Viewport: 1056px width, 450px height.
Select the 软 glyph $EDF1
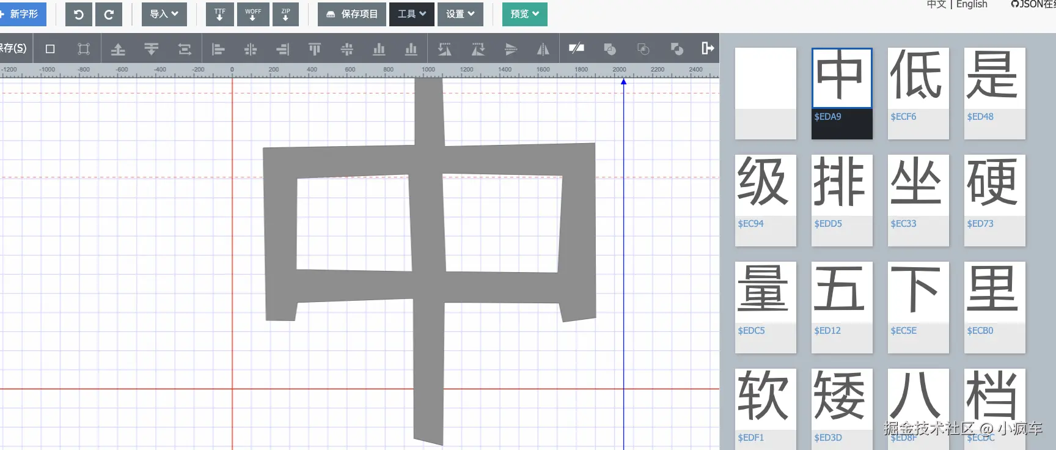pyautogui.click(x=766, y=409)
